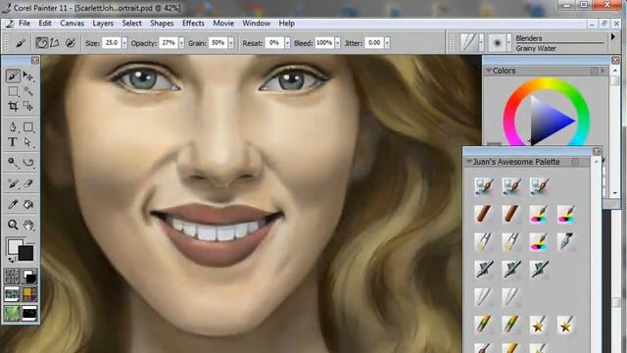The image size is (627, 353).
Task: Click the brush reset icon in property bar
Action: (x=21, y=43)
